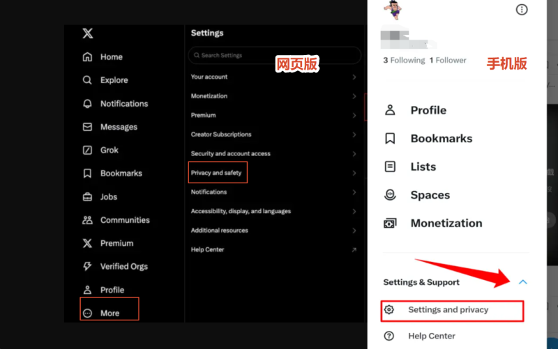
Task: Open Privacy and safety settings
Action: (274, 173)
